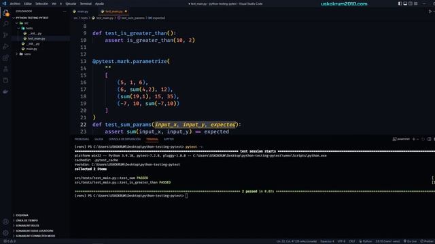
Task: Toggle secondary side bar visibility
Action: (411, 3)
